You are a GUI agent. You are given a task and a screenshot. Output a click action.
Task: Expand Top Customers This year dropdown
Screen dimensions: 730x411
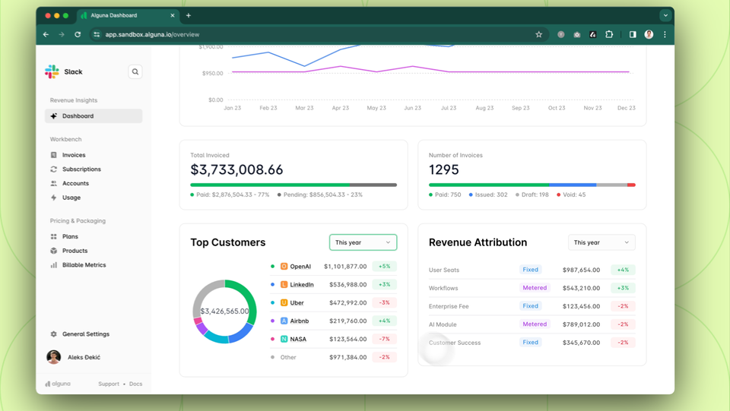point(363,242)
